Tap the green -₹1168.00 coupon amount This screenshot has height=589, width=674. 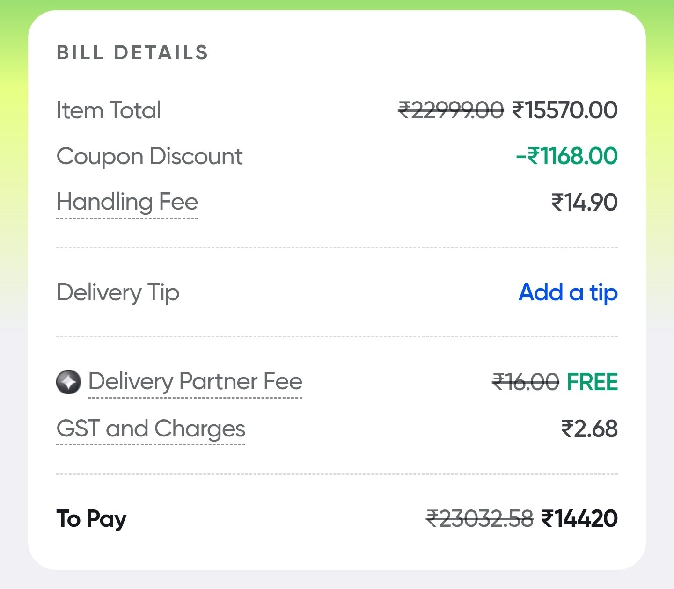click(567, 156)
